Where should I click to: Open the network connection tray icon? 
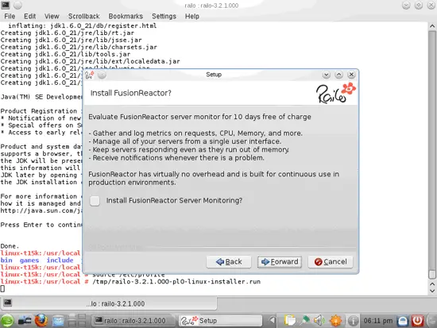tap(305, 321)
